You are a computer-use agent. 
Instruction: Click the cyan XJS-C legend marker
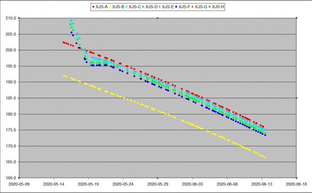click(126, 7)
